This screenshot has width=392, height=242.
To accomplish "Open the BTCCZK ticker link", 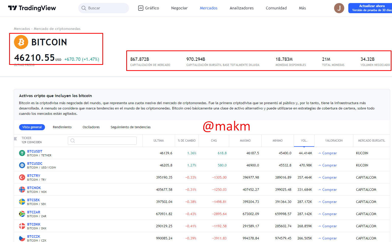I will click(x=34, y=236).
